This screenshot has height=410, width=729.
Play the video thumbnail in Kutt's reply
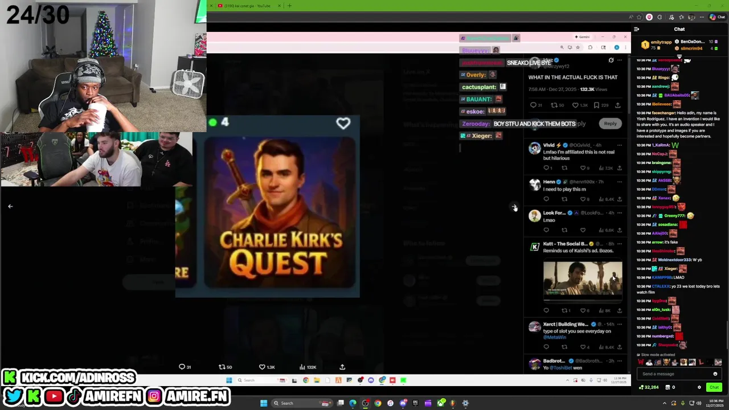(x=583, y=280)
